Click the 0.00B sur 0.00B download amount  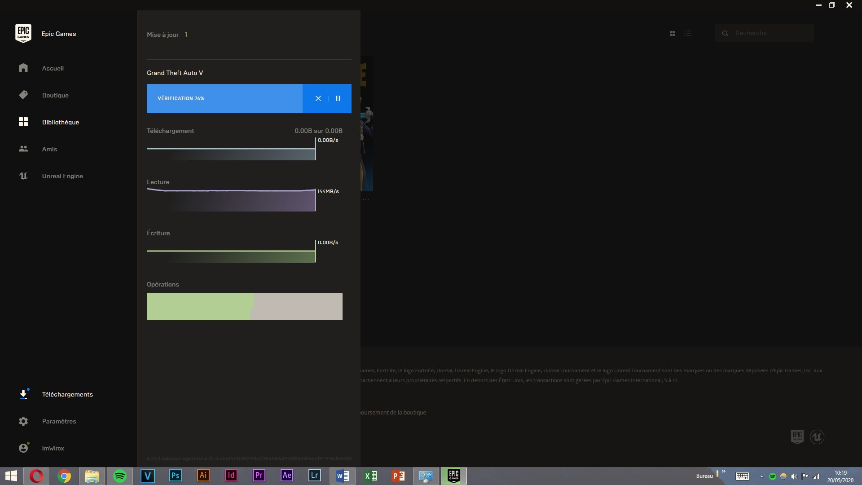click(318, 131)
